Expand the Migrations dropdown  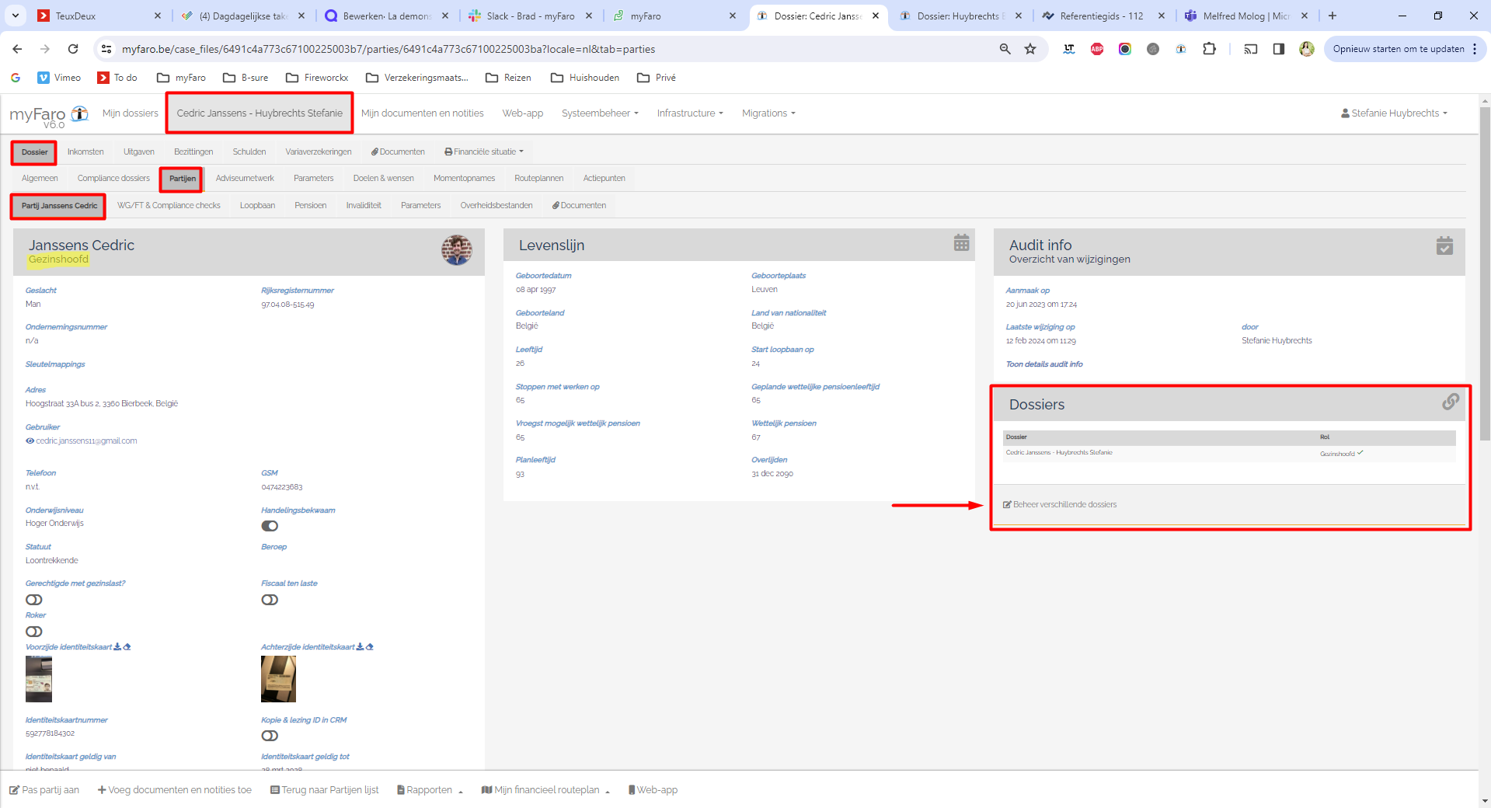[768, 113]
